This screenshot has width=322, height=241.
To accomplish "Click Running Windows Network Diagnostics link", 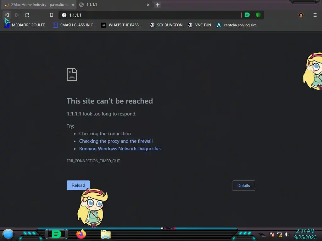I will point(120,149).
